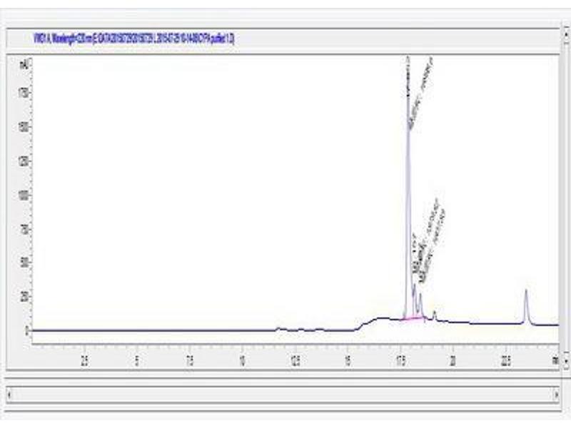Select the VWD1 A signal title text
Viewport: 571px width, 428px height.
[134, 38]
